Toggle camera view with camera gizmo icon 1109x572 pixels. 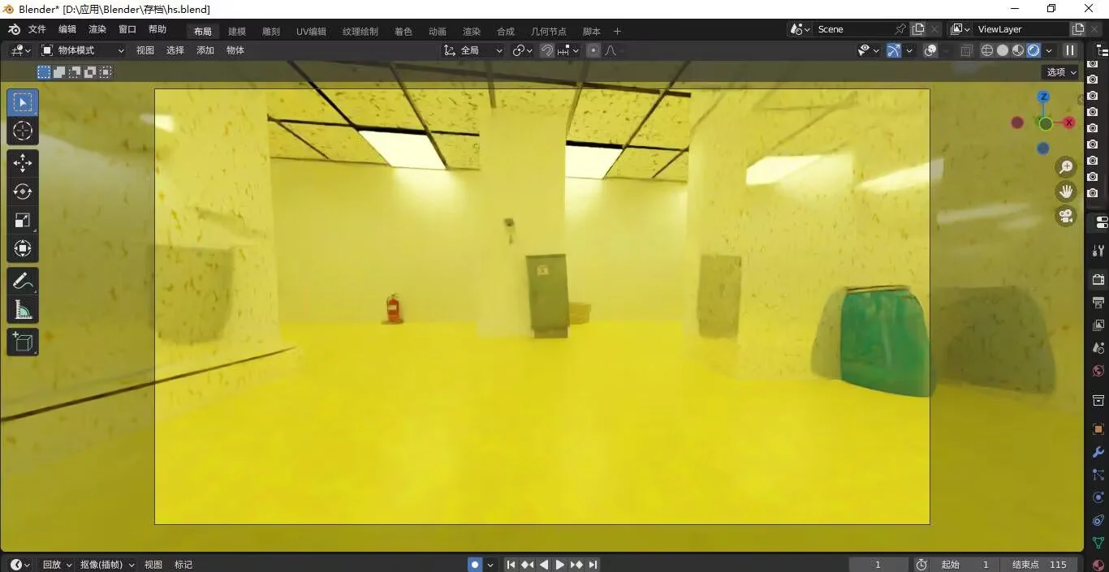tap(1066, 216)
